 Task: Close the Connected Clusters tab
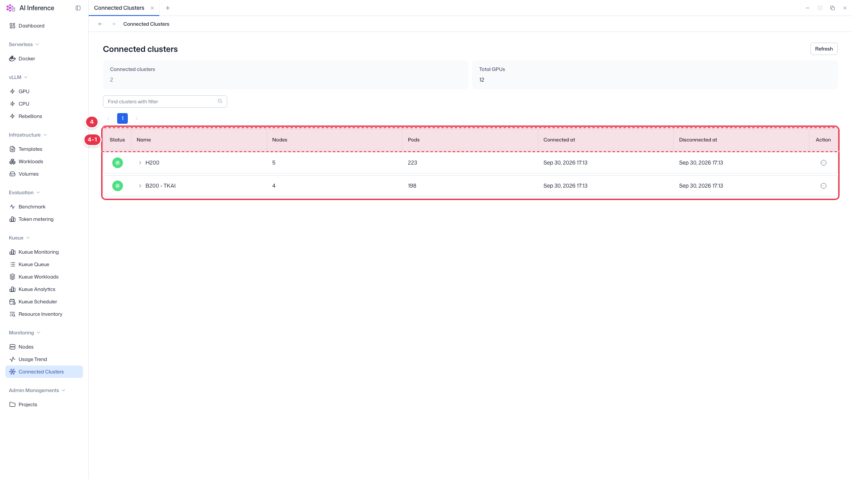point(152,8)
